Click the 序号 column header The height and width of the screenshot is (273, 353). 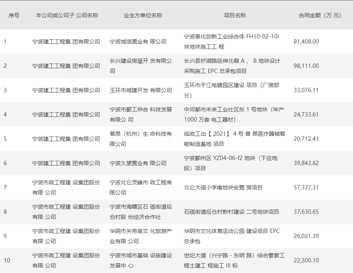coord(14,15)
